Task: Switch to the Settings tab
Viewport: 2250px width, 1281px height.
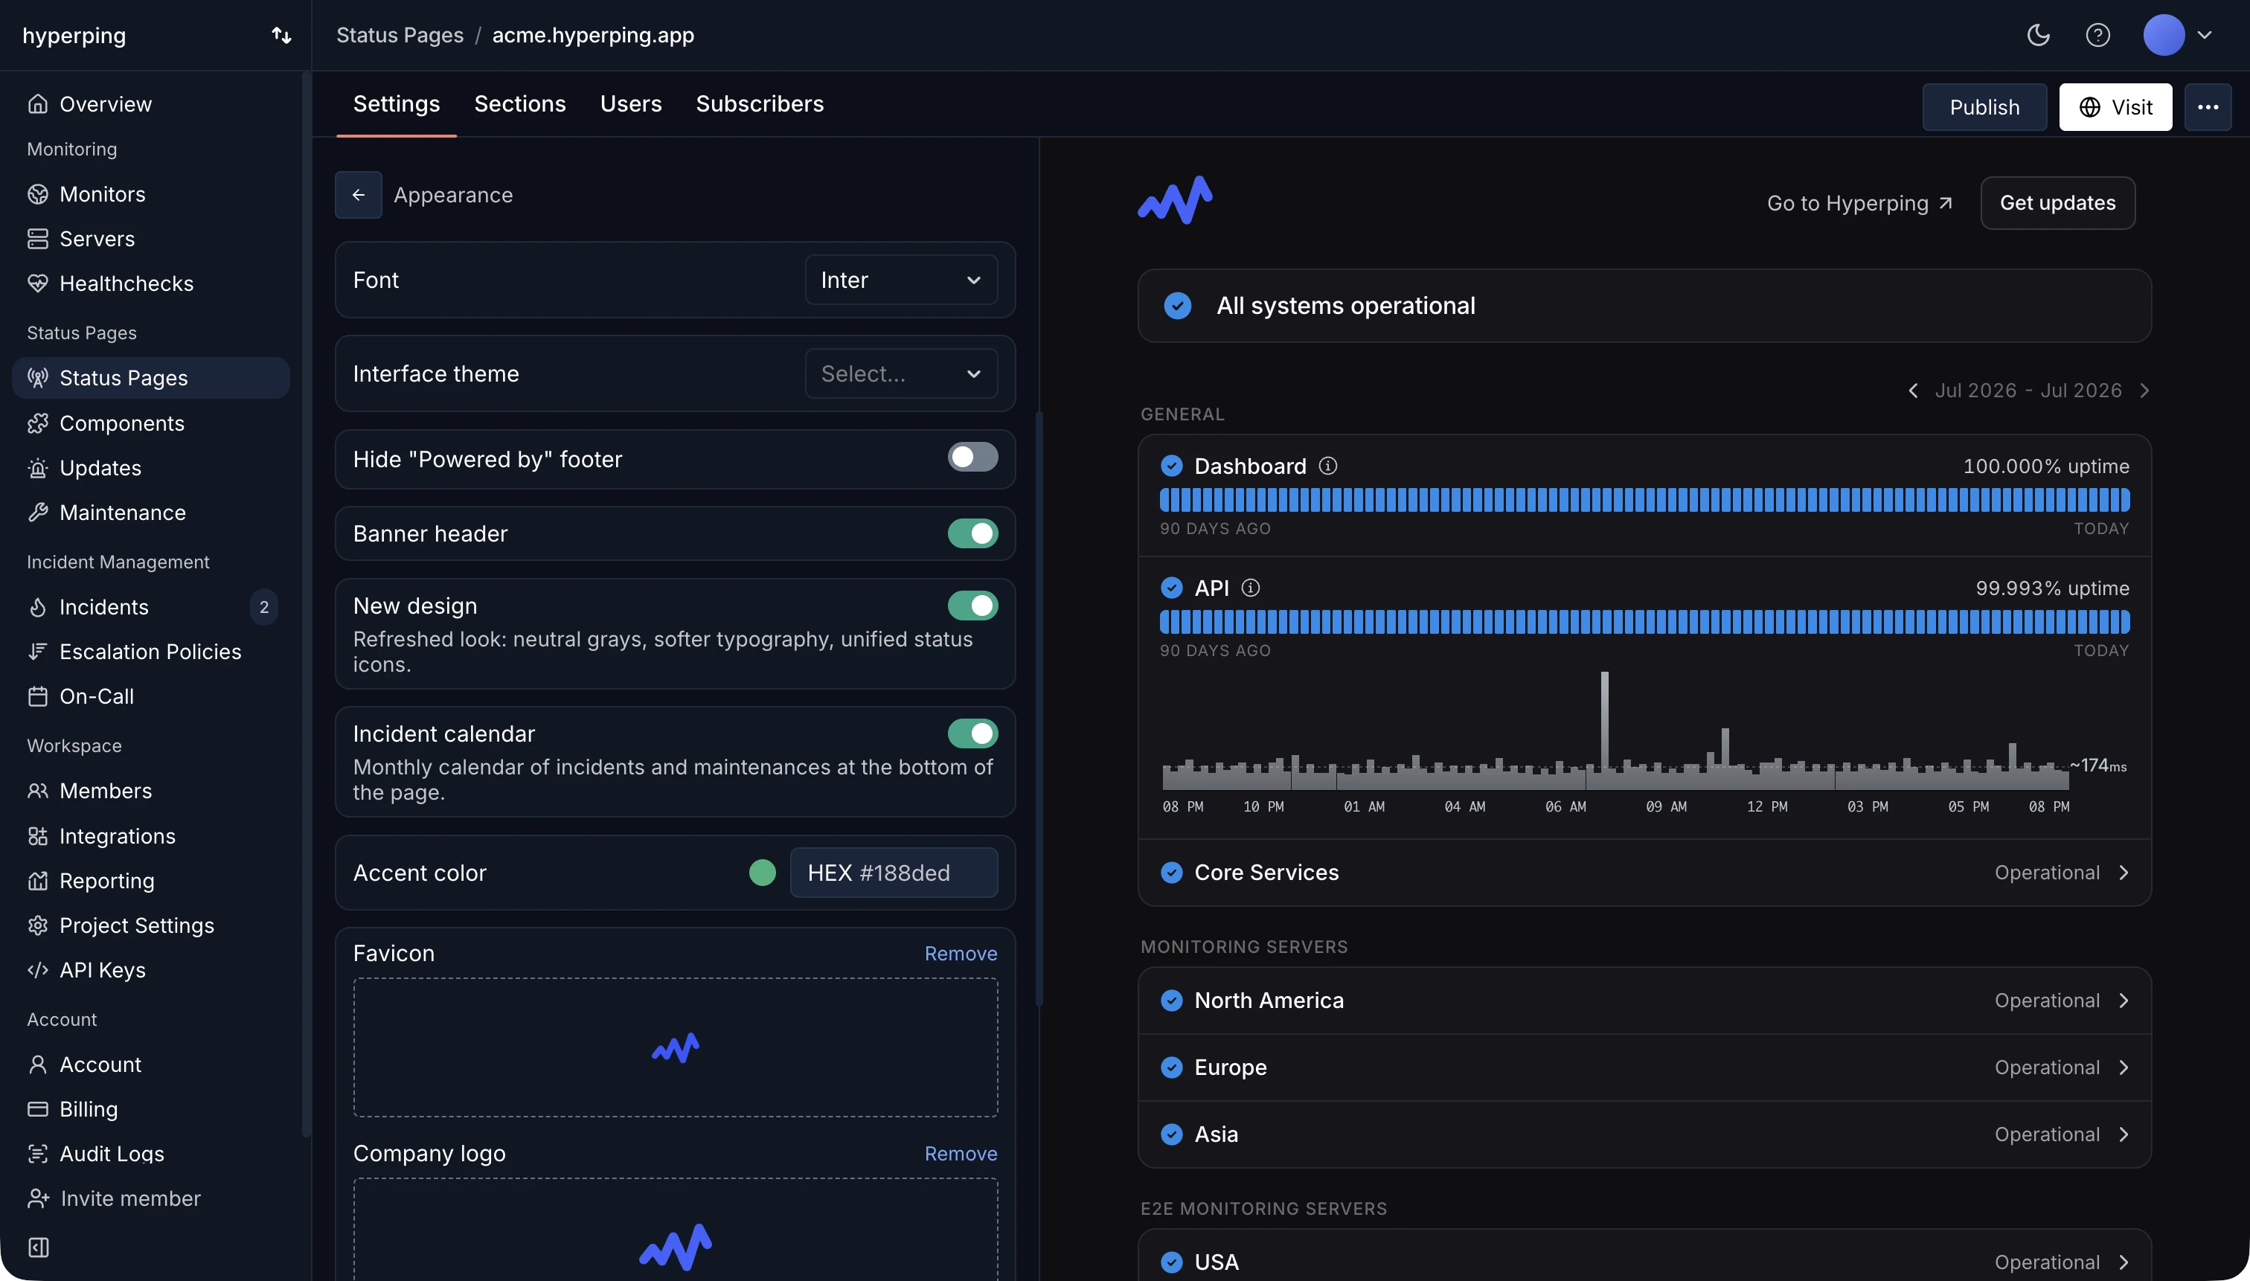Action: [x=396, y=104]
